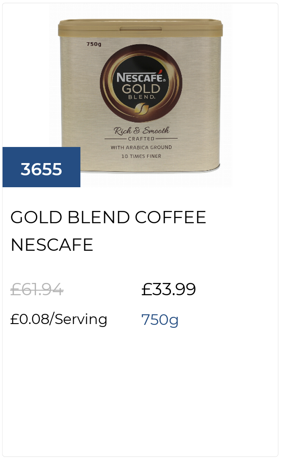Click the £0.08/Serving cost label
This screenshot has height=460, width=281.
coord(58,319)
